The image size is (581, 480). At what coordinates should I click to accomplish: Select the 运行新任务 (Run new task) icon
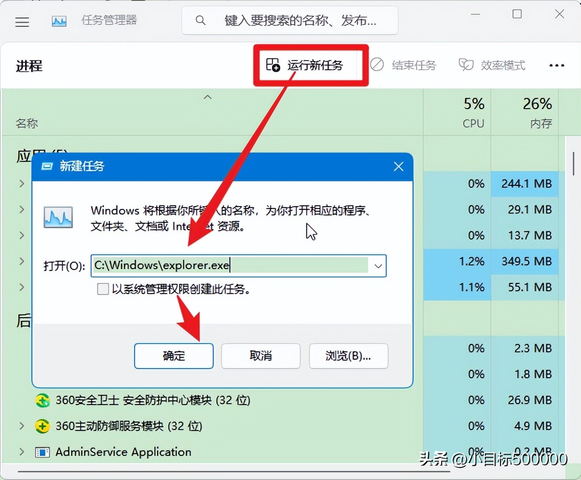point(272,65)
